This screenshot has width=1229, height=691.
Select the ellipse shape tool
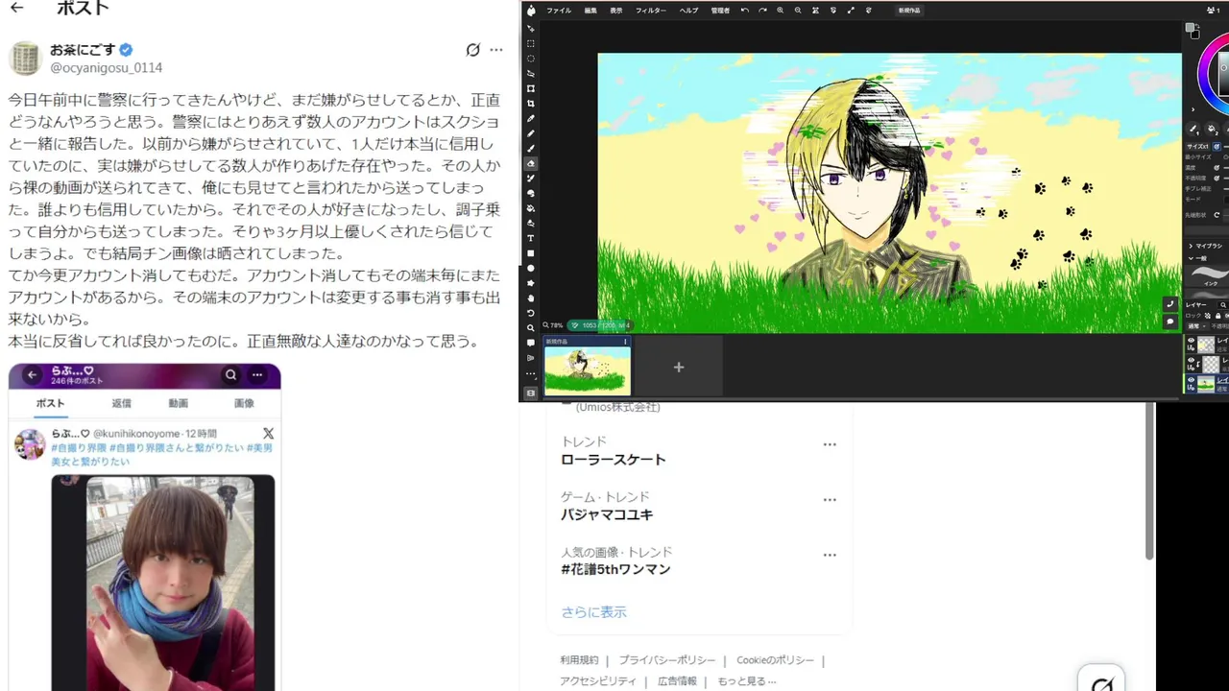point(531,268)
